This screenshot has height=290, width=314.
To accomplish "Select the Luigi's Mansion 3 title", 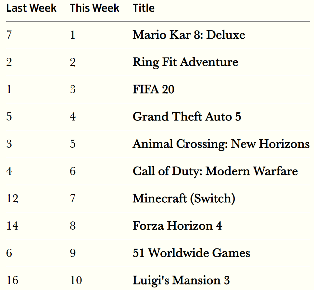I will [x=181, y=280].
